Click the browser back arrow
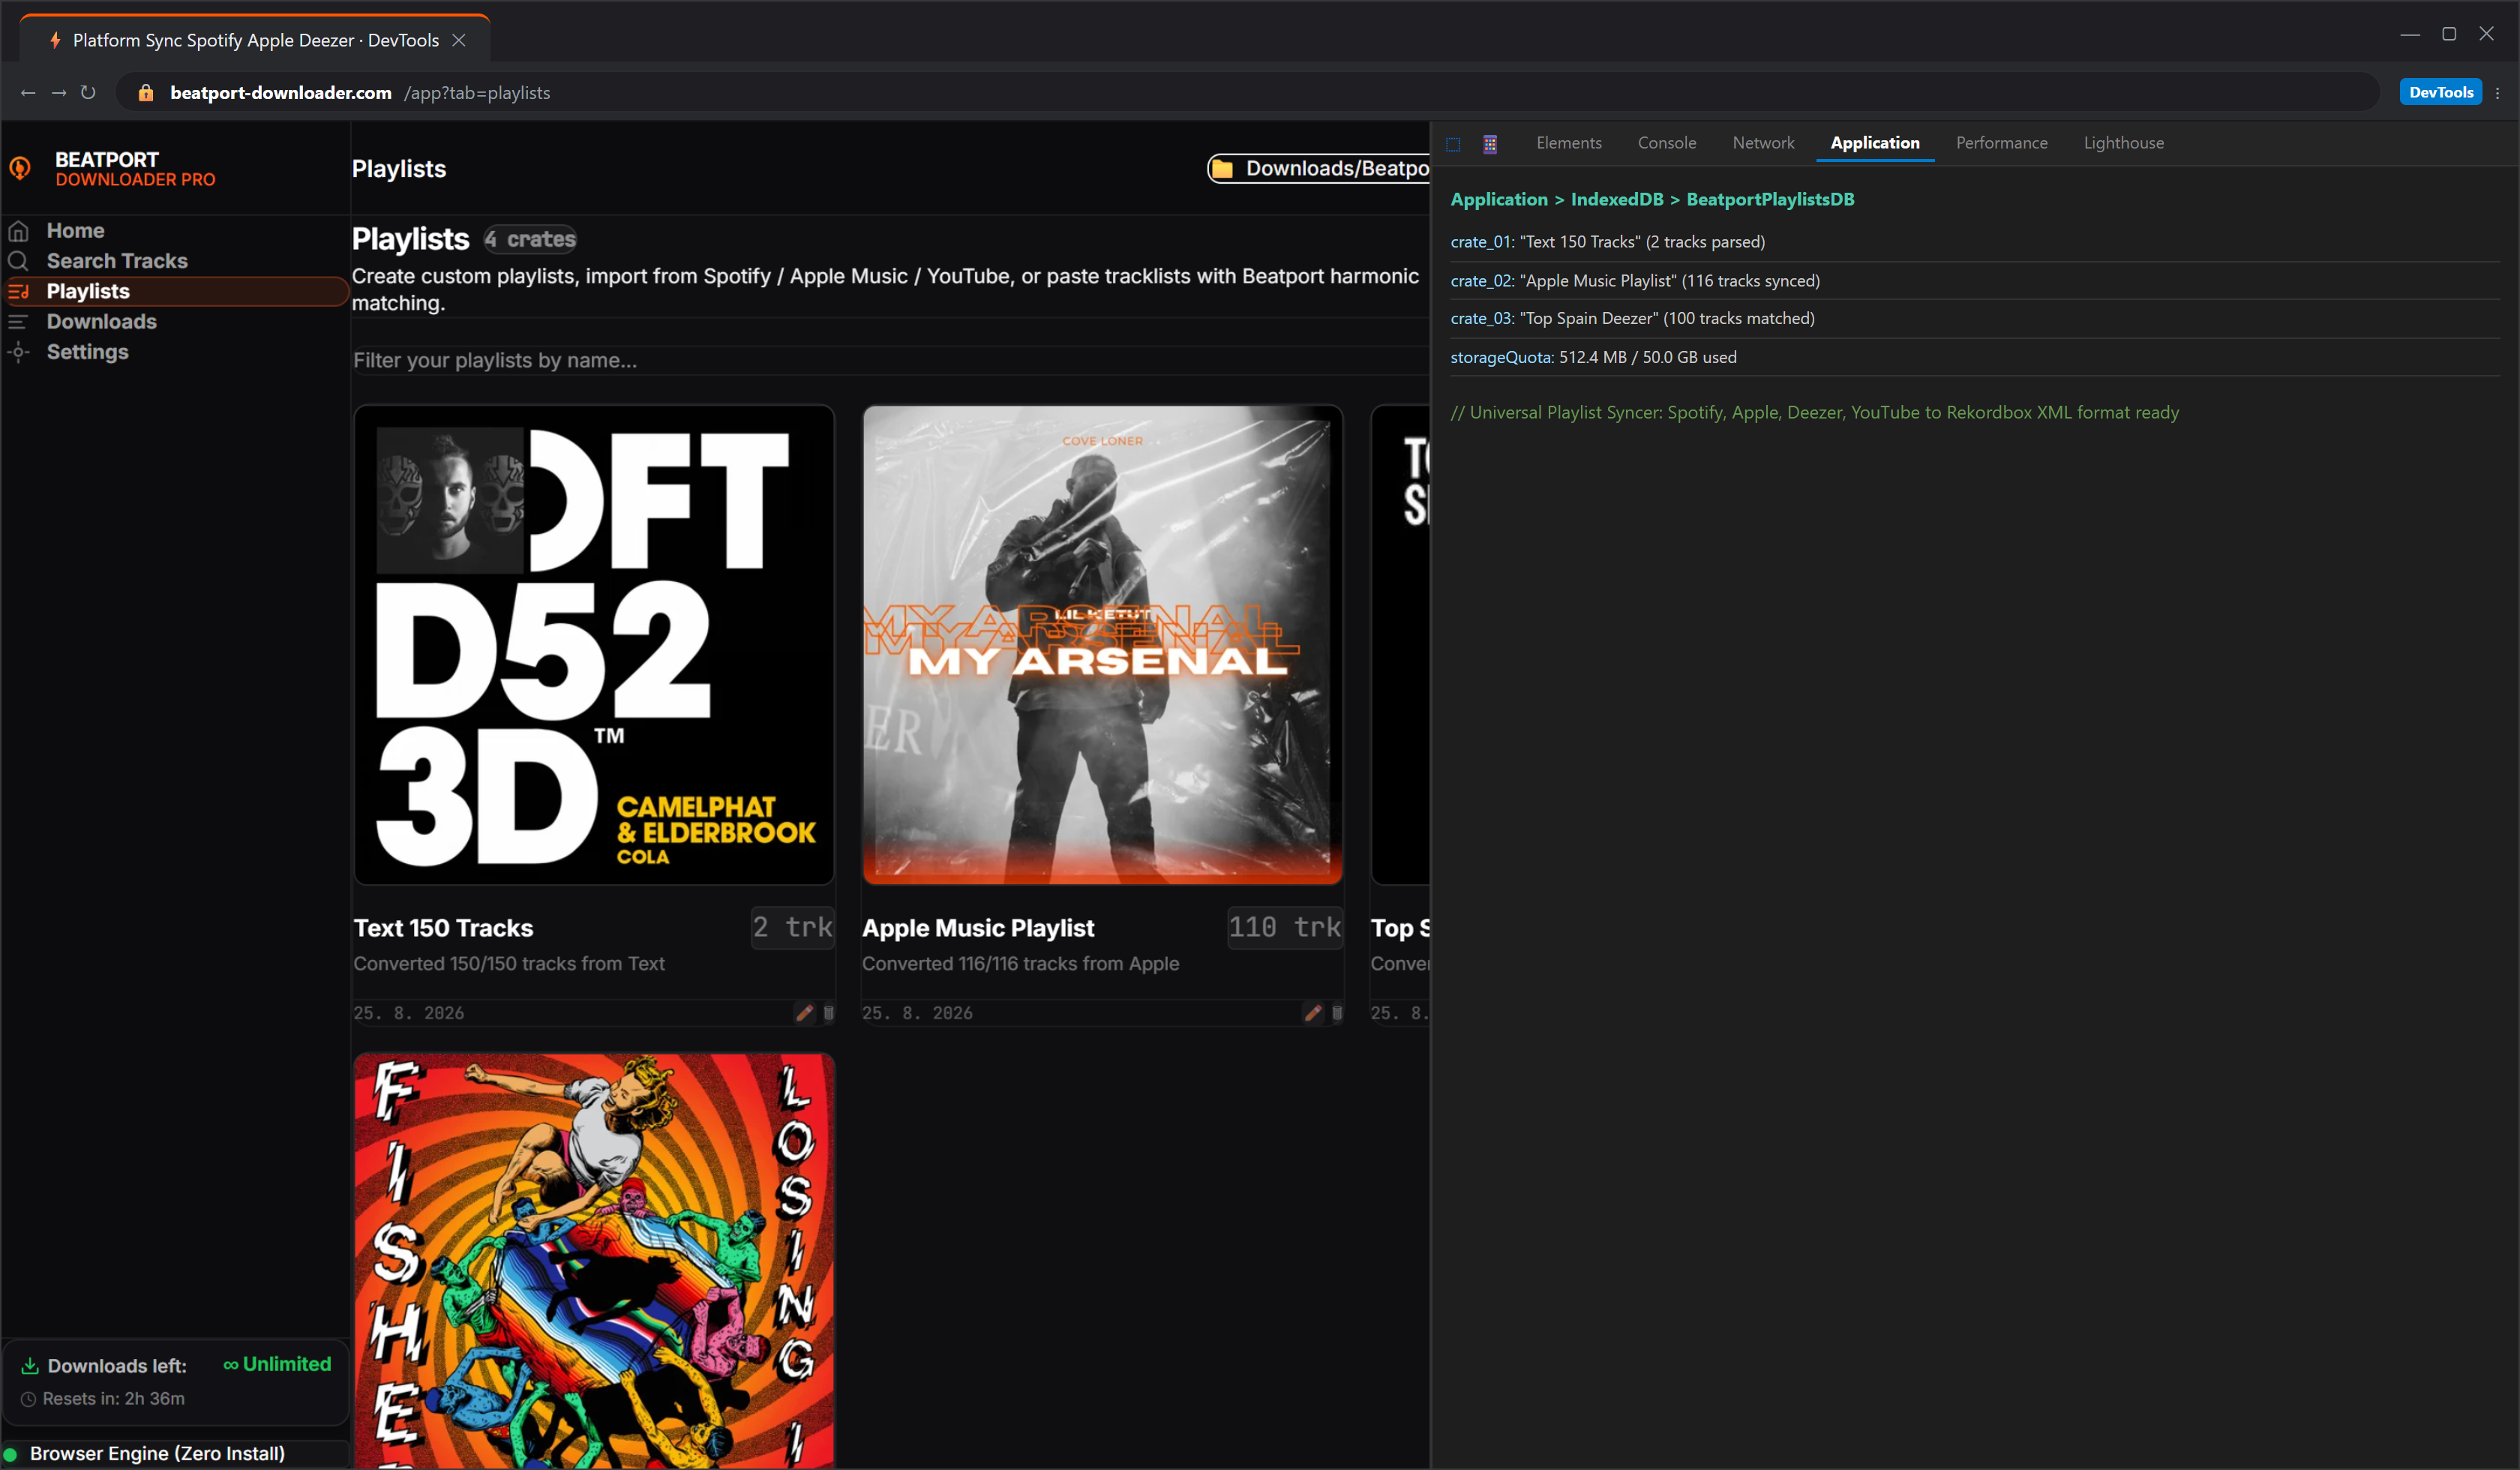Viewport: 2520px width, 1470px height. pyautogui.click(x=28, y=93)
